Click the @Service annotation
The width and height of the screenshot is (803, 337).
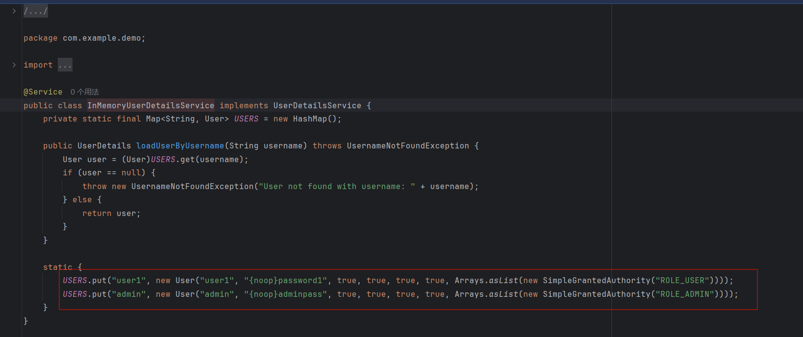[43, 92]
